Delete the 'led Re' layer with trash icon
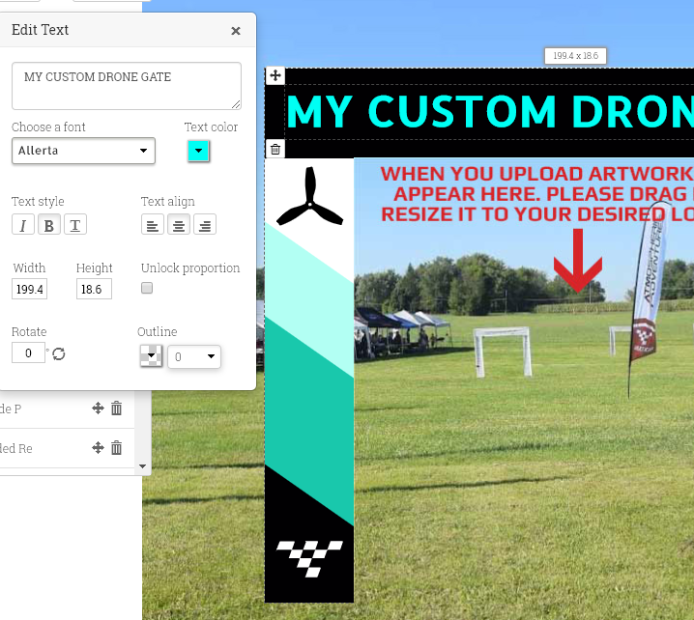The image size is (694, 620). click(x=116, y=448)
